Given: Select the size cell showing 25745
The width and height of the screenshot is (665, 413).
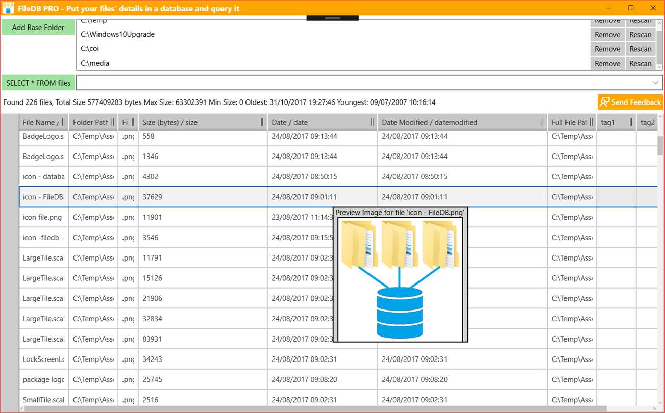Looking at the screenshot, I should [x=203, y=380].
